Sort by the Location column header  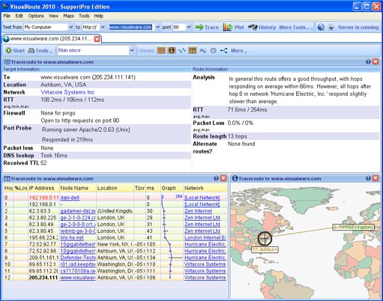pos(115,188)
